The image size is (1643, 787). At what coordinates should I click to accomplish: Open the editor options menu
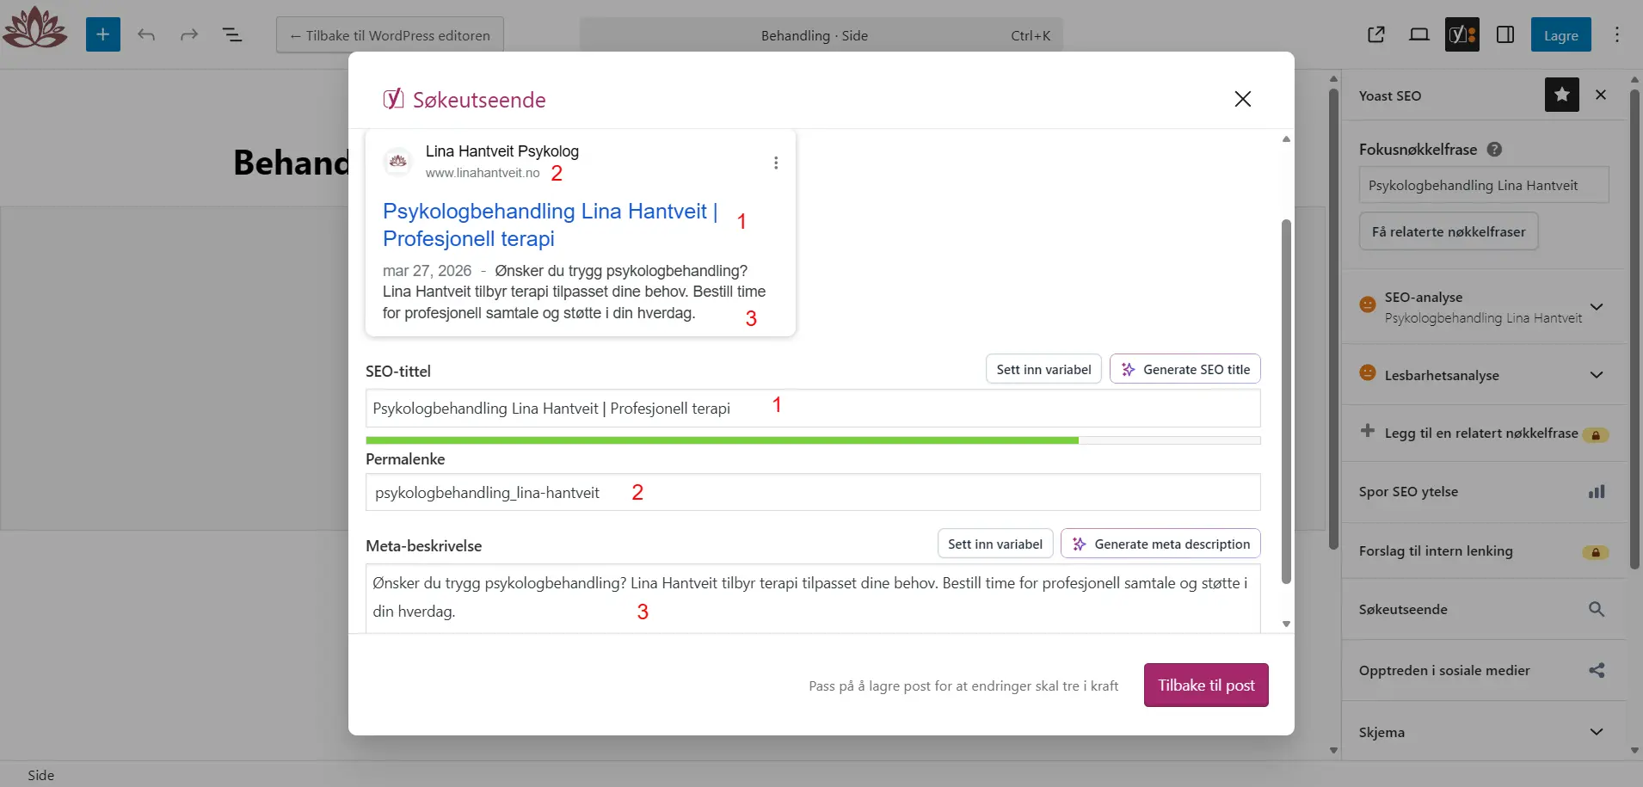(x=1617, y=34)
